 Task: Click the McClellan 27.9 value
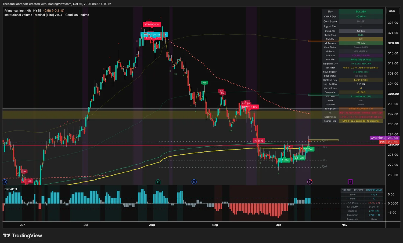(x=374, y=211)
